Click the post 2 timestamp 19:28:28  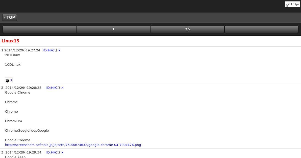tap(23, 88)
